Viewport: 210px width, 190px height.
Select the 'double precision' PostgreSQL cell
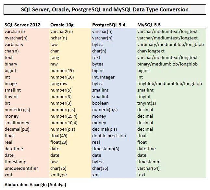pos(109,136)
